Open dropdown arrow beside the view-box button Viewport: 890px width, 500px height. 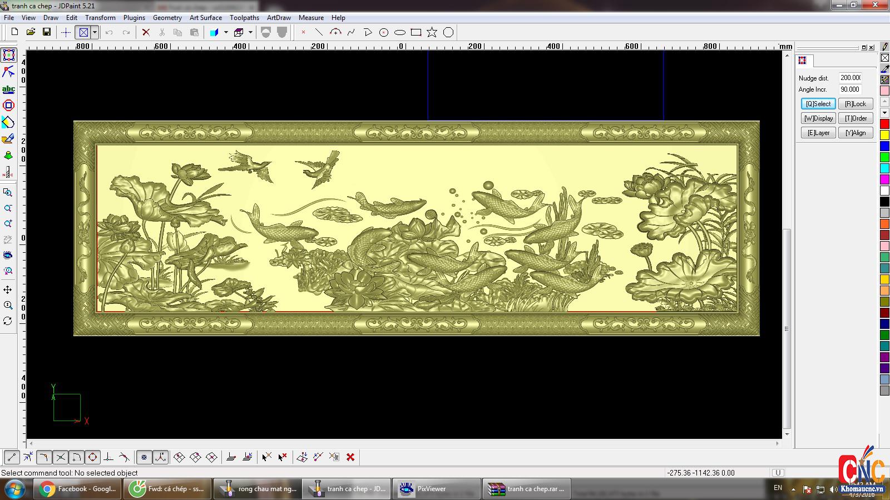95,32
